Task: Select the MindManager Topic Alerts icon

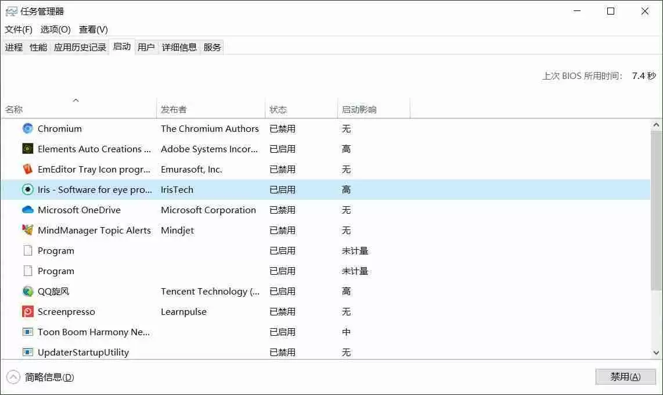Action: [27, 230]
